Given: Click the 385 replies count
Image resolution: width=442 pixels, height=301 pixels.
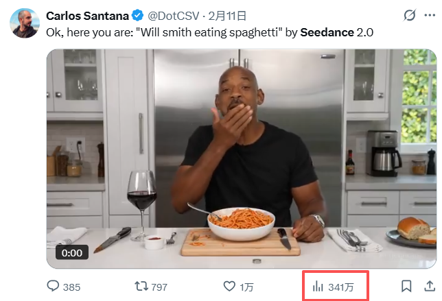Looking at the screenshot, I should pyautogui.click(x=72, y=287).
